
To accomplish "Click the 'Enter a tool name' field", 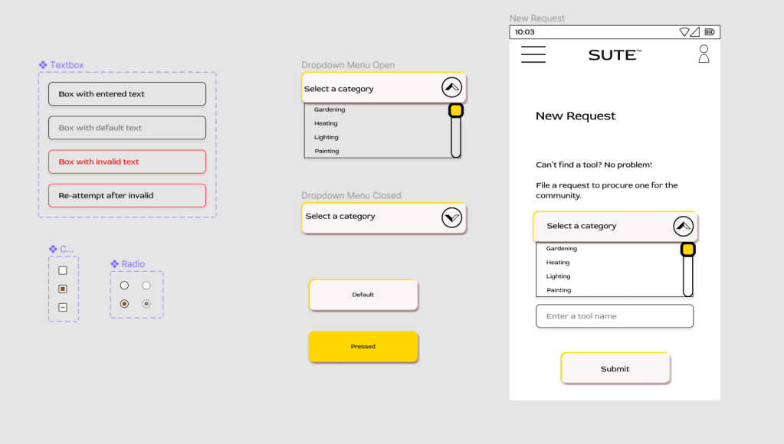I will point(615,316).
